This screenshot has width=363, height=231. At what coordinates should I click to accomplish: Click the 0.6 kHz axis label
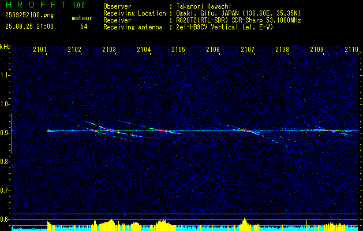[x=5, y=219]
